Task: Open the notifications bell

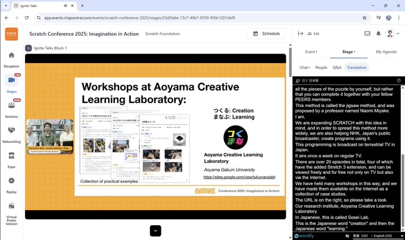Action: click(x=378, y=33)
